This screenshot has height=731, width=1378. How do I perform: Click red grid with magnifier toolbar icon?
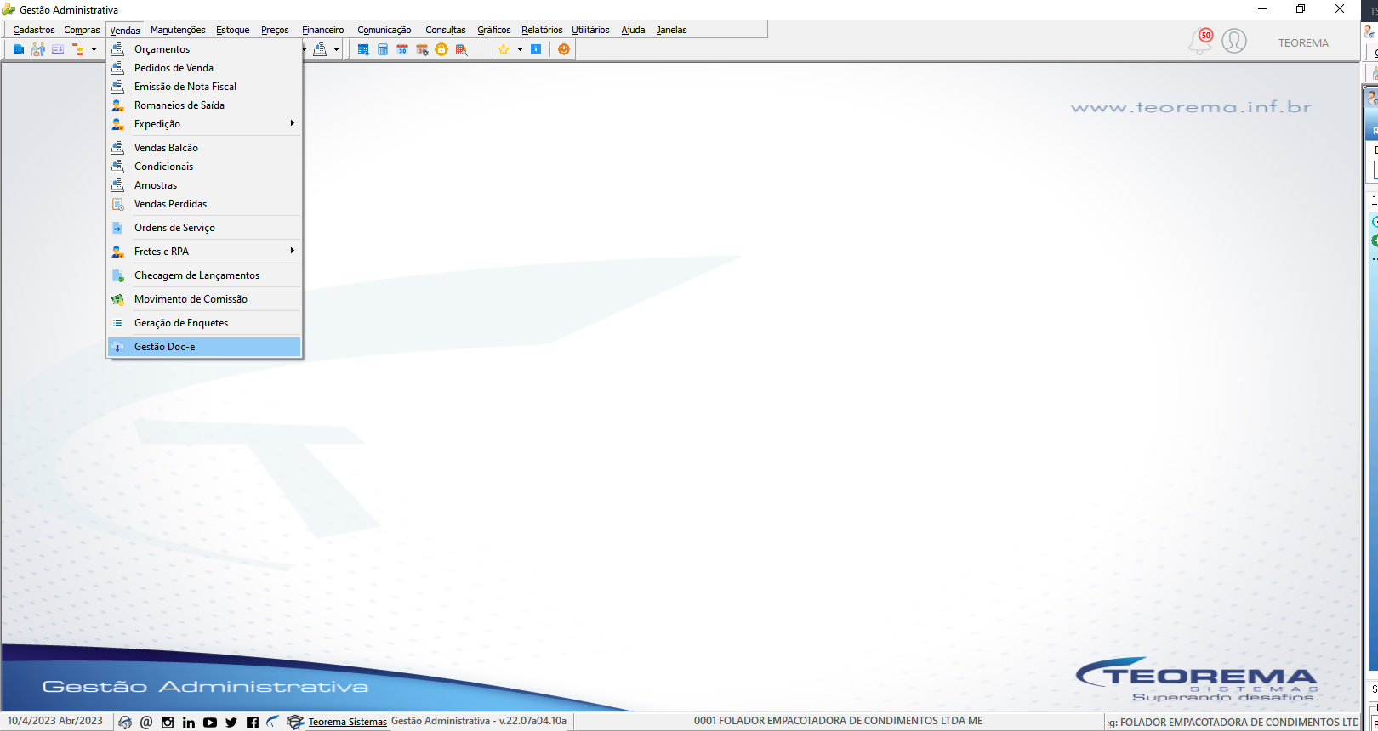click(x=461, y=49)
